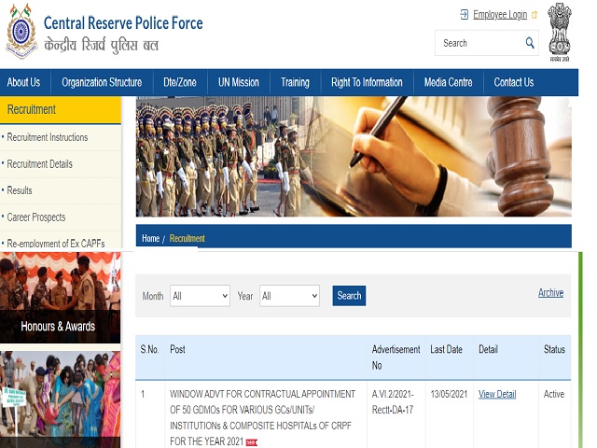The height and width of the screenshot is (448, 597).
Task: Click the Recruitment breadcrumb link
Action: click(187, 239)
